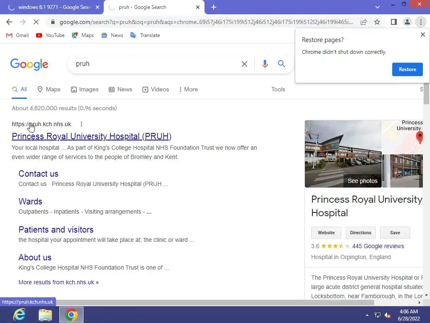430x323 pixels.
Task: Submit search with magnifier icon
Action: coord(281,64)
